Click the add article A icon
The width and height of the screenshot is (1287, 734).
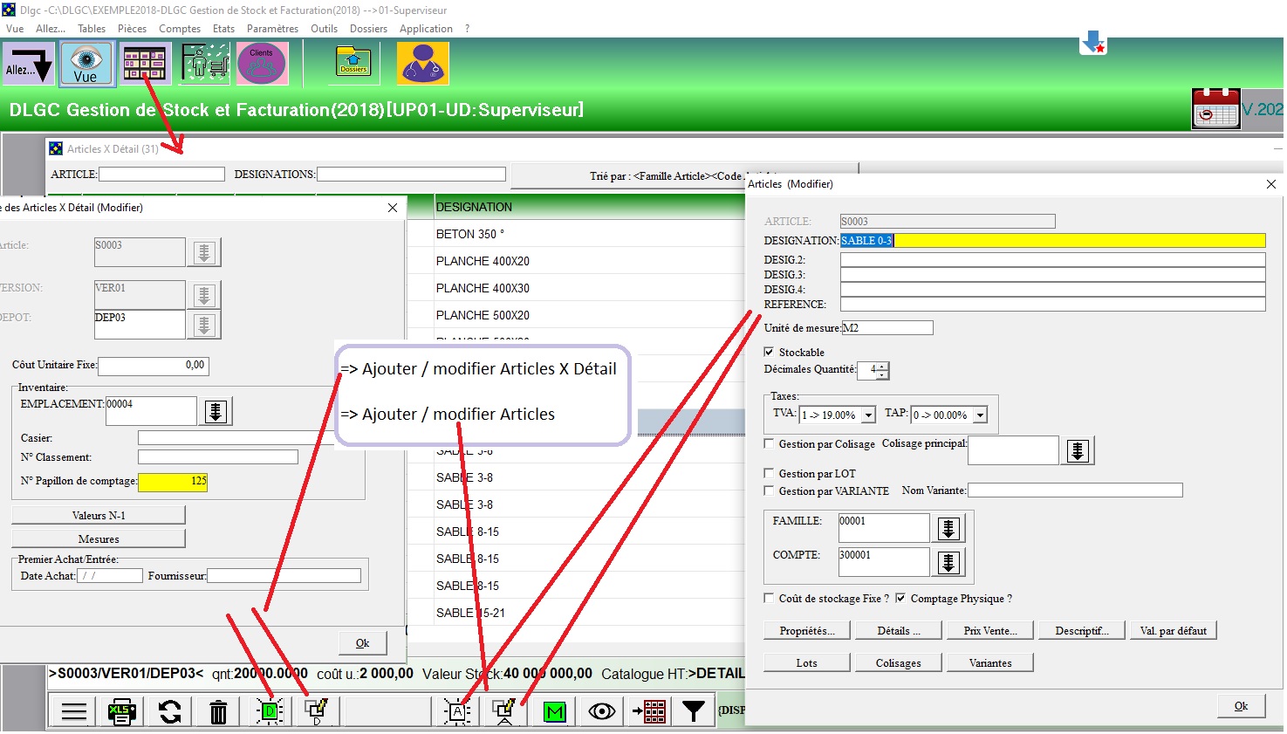457,712
